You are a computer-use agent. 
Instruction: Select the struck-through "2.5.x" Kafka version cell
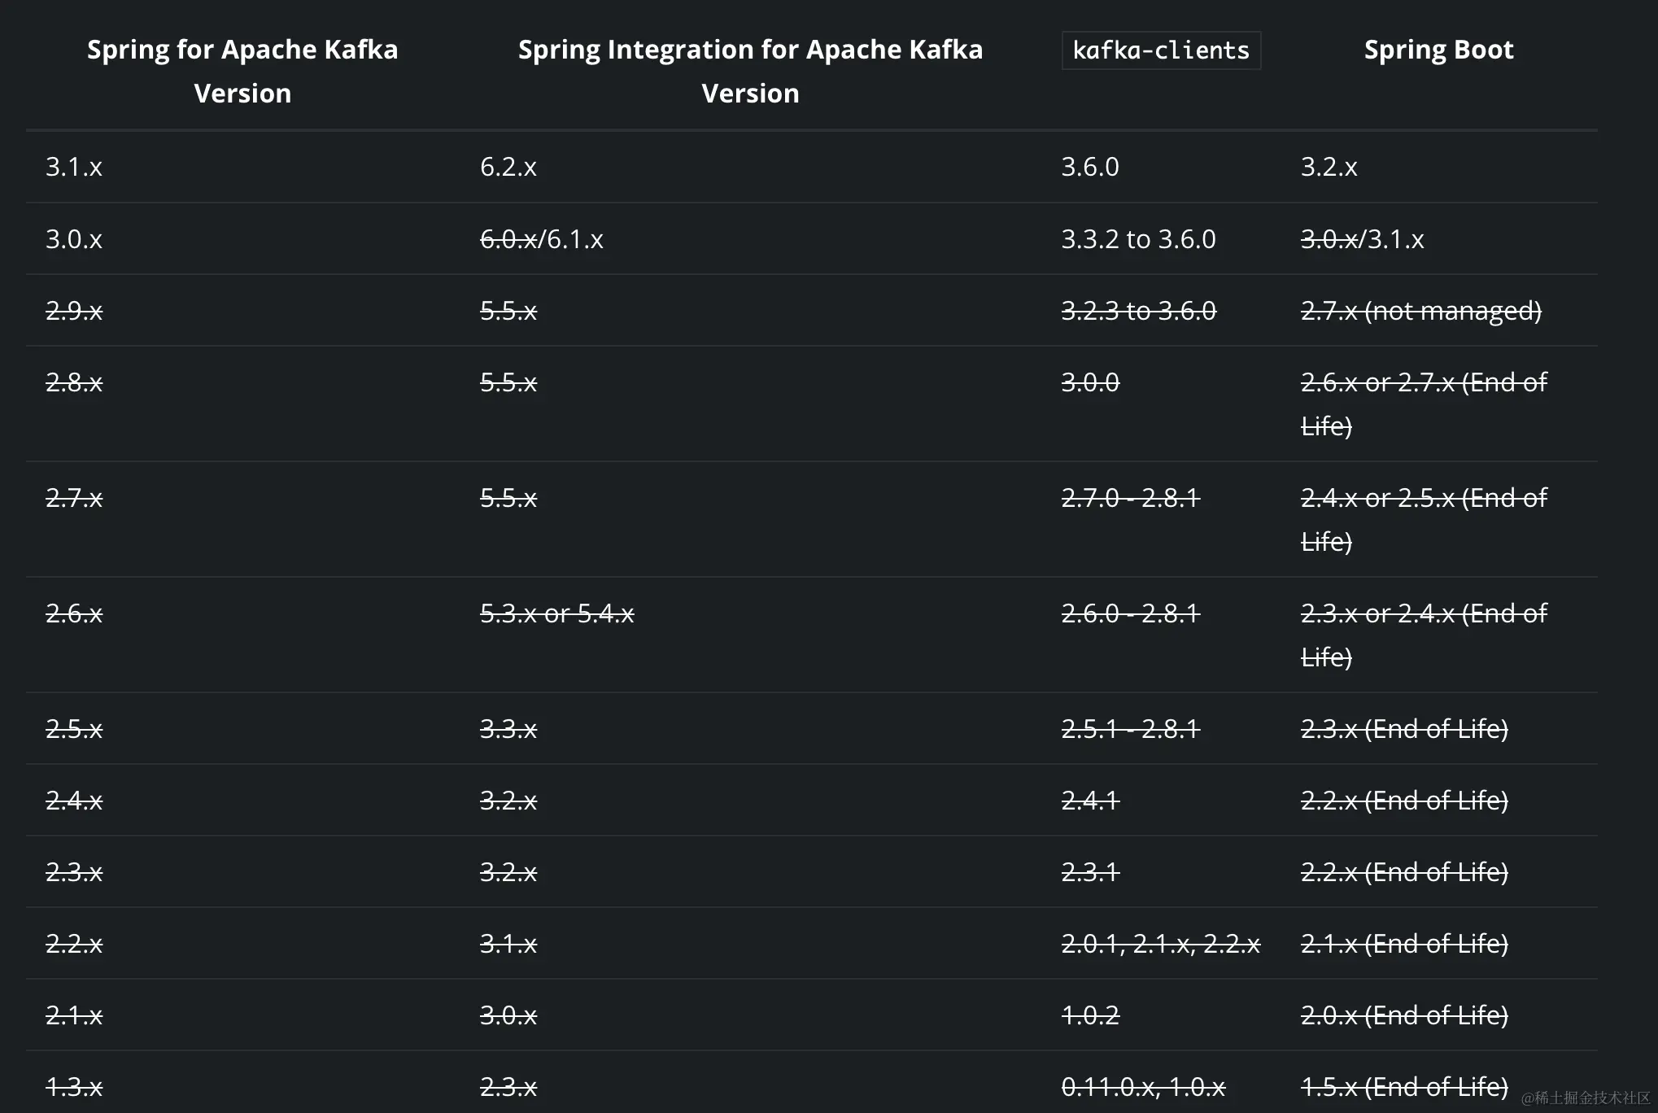tap(74, 729)
